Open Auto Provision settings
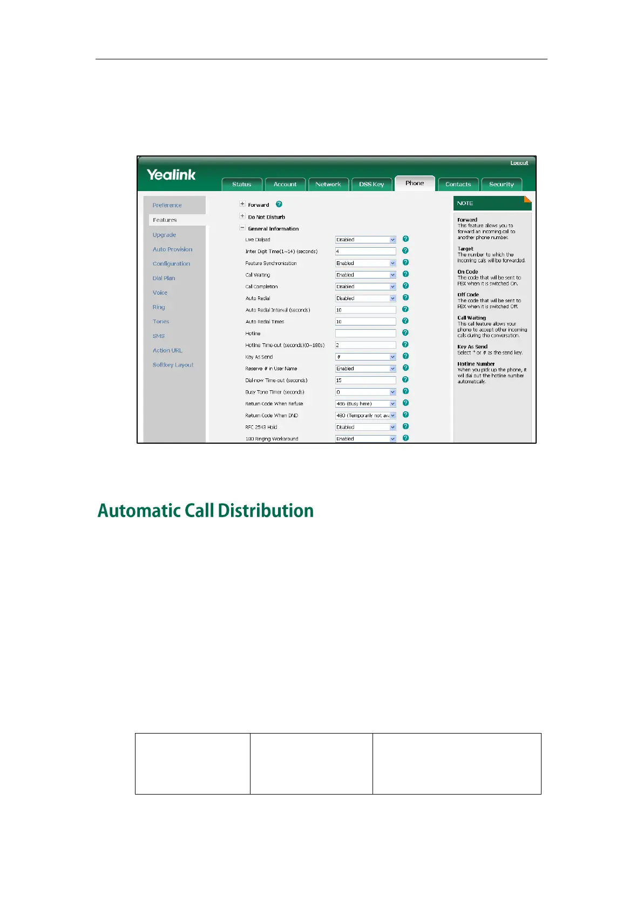Viewport: 643px width, 909px height. (172, 249)
